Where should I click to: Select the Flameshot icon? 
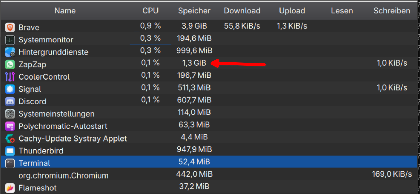(x=10, y=188)
